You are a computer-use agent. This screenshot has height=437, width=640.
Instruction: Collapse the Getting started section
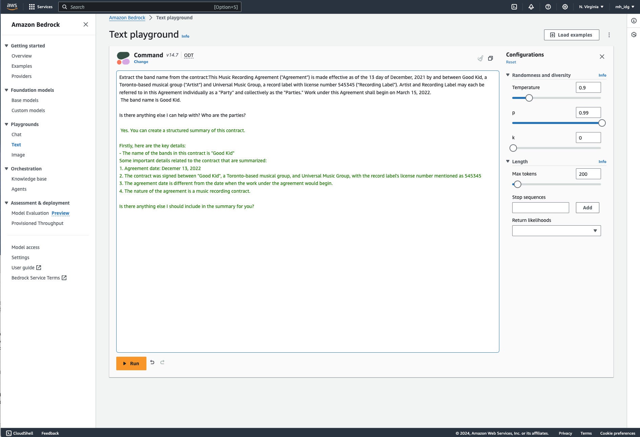tap(6, 46)
